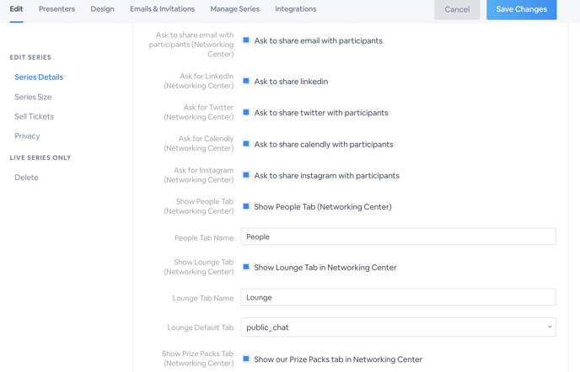Screen dimensions: 580x372
Task: Open Series Size in the sidebar
Action: point(33,97)
